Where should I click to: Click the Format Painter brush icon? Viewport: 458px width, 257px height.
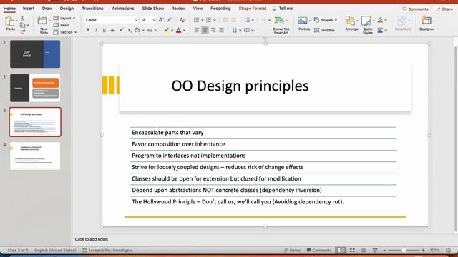(22, 31)
